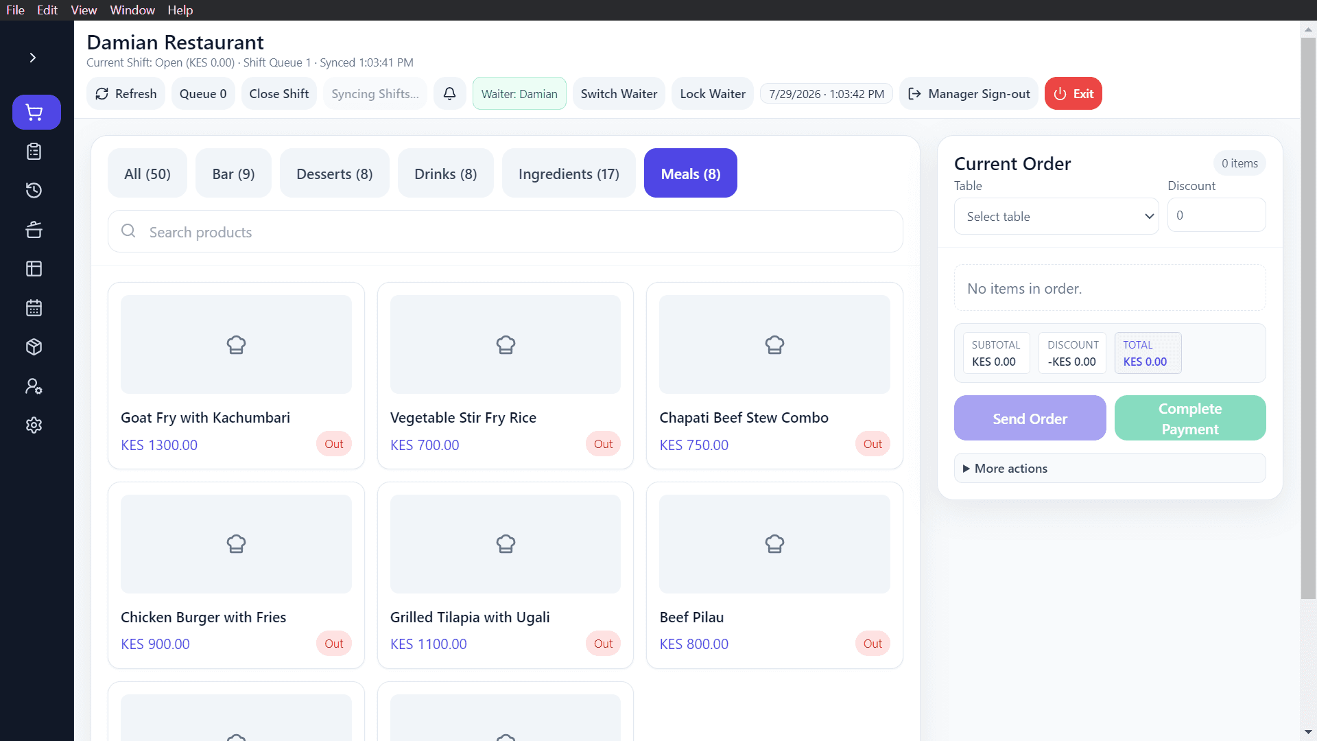1317x741 pixels.
Task: Open the history clock icon in sidebar
Action: coord(34,191)
